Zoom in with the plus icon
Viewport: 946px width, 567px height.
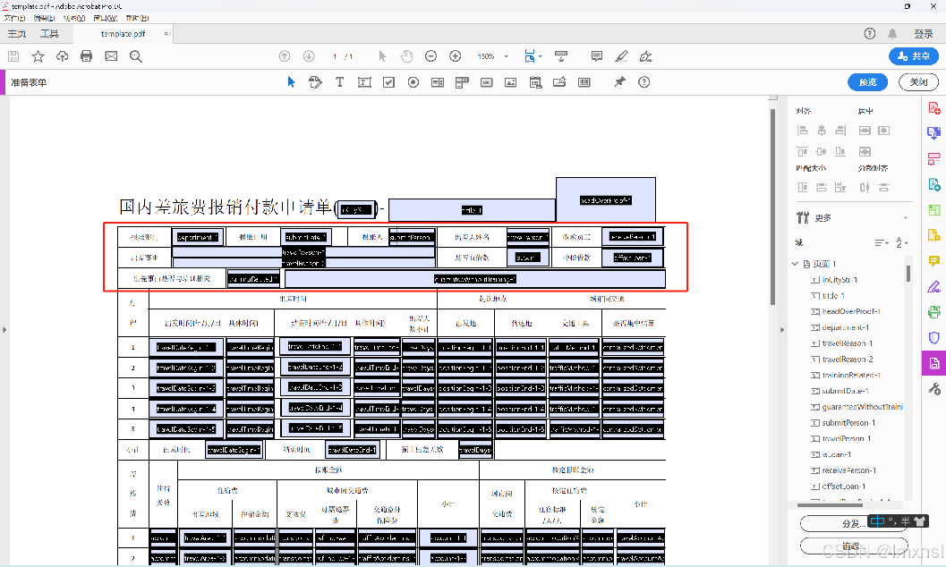point(456,56)
